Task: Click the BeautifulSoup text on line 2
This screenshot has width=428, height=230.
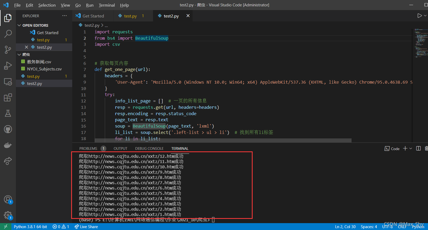Action: (x=152, y=38)
